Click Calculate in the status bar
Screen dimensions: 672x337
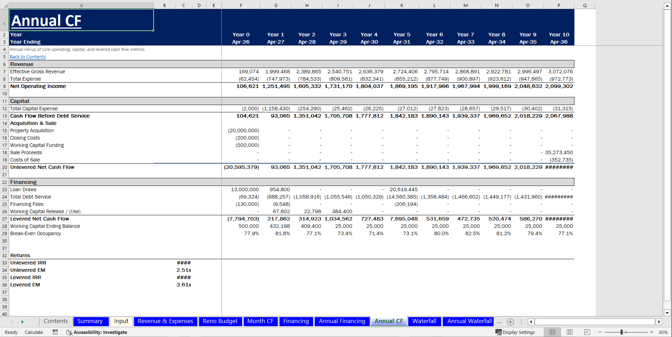pyautogui.click(x=34, y=332)
